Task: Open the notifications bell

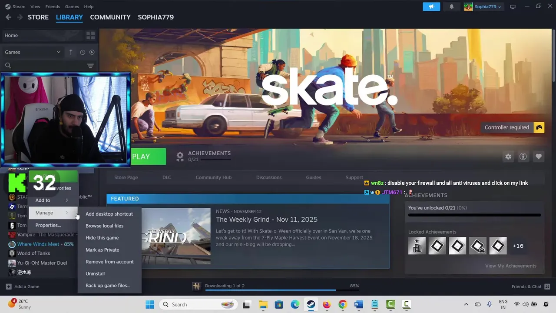Action: point(451,7)
